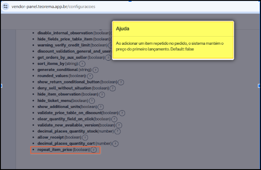The width and height of the screenshot is (261, 170).
Task: Select show_return_conditional_button label
Action: point(69,82)
